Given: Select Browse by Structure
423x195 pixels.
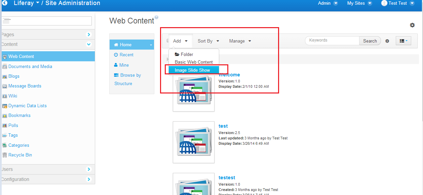Looking at the screenshot, I should point(127,79).
